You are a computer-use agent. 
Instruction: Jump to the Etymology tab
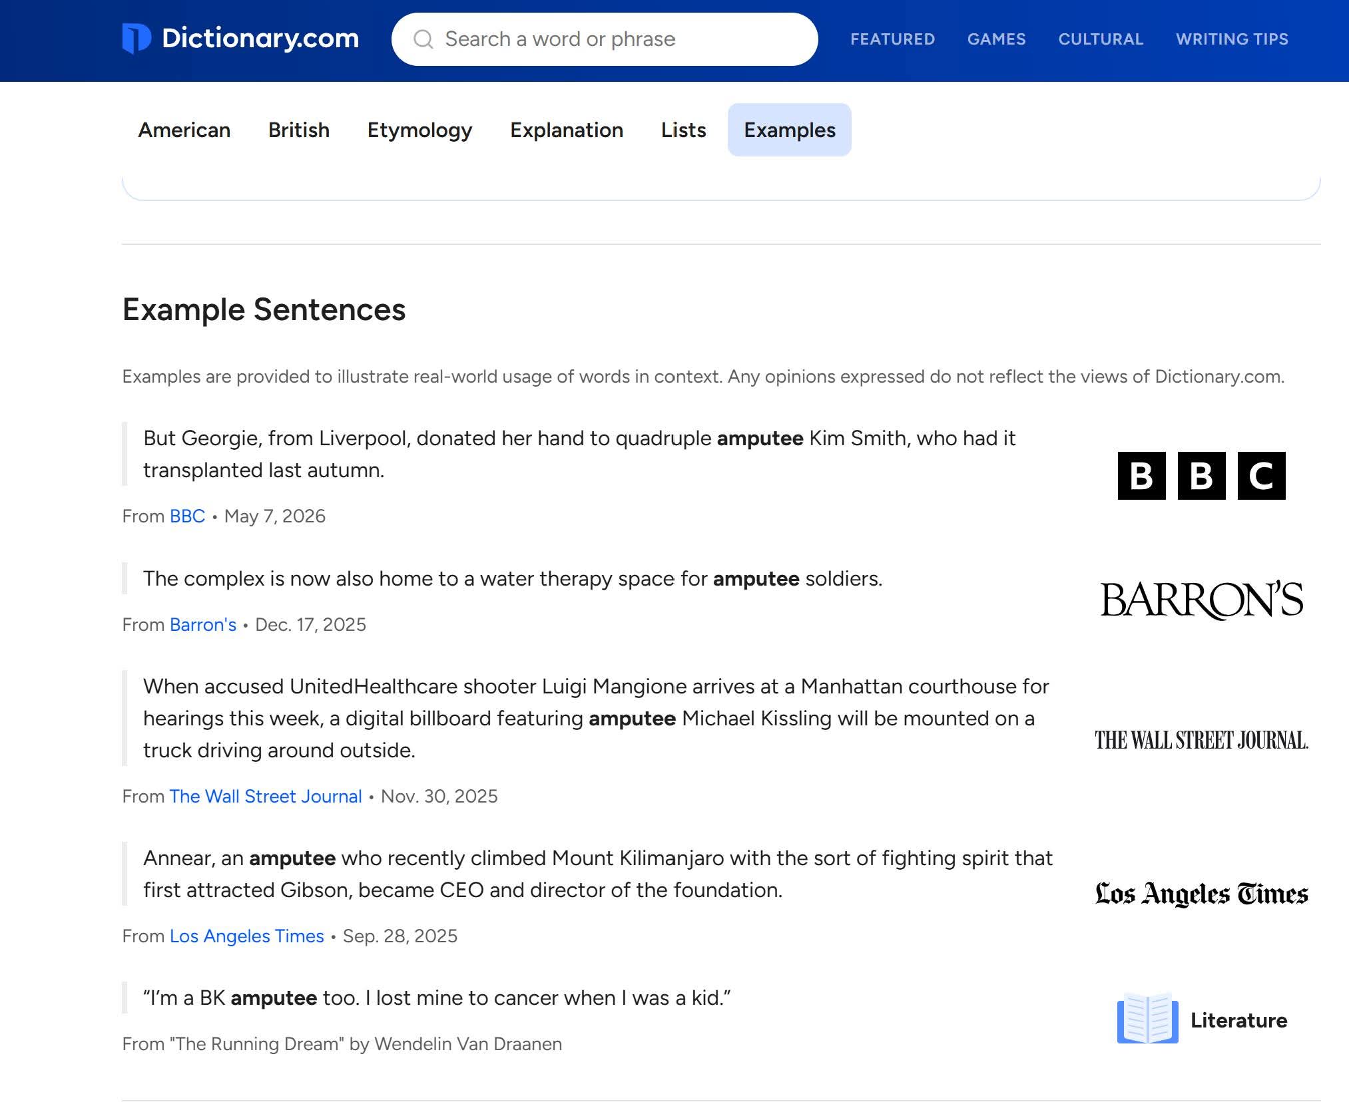pyautogui.click(x=419, y=130)
